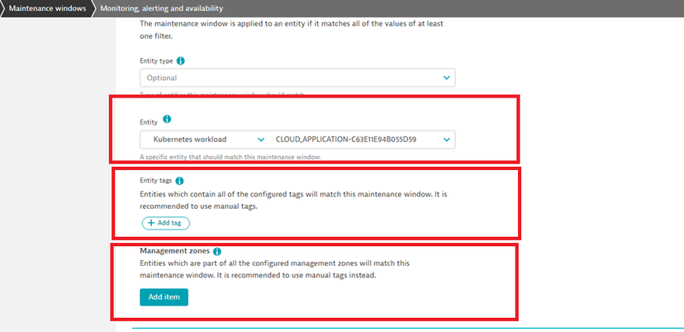Image resolution: width=684 pixels, height=332 pixels.
Task: Click the Add item button
Action: 164,296
